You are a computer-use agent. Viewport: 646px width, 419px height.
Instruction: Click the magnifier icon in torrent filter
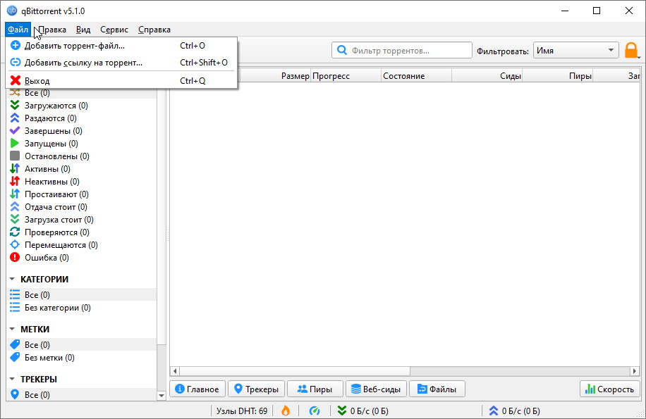(341, 50)
